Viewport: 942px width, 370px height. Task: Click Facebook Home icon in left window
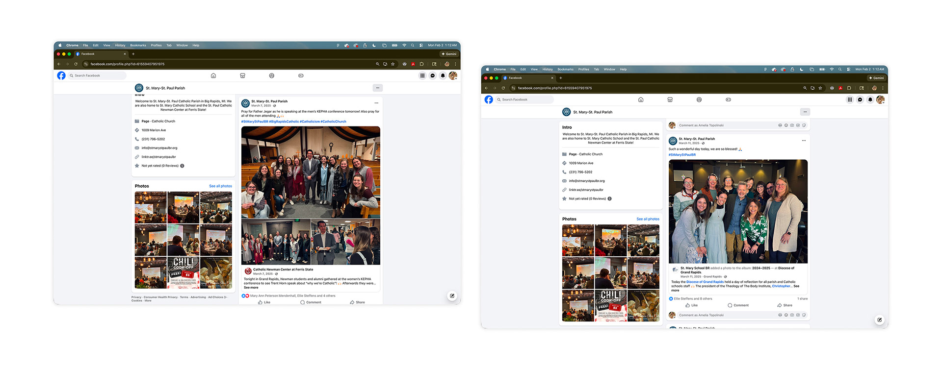[x=213, y=75]
